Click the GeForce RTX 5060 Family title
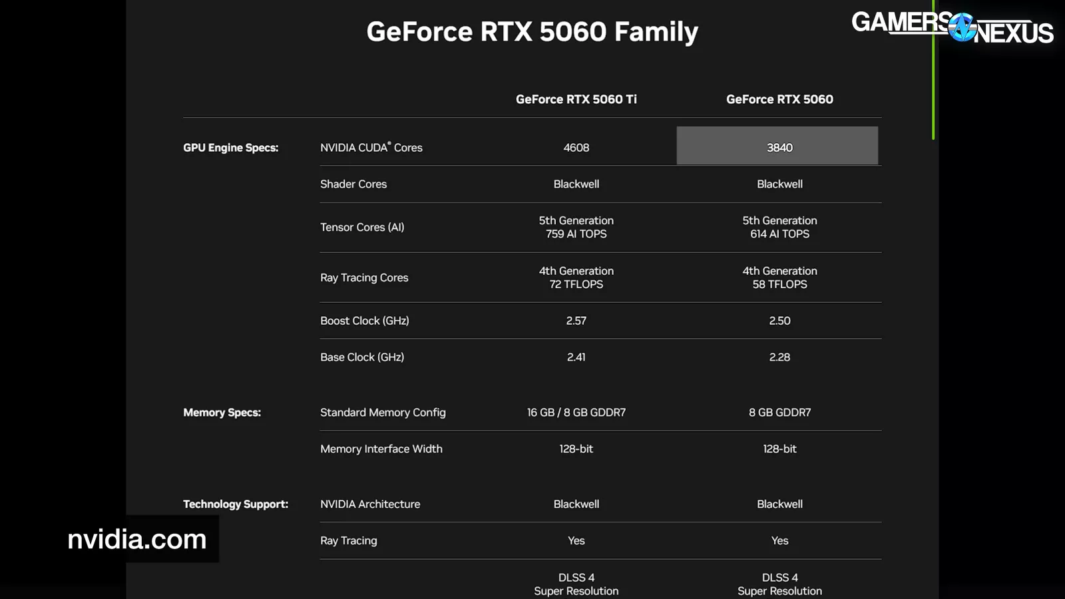The width and height of the screenshot is (1065, 599). click(532, 32)
